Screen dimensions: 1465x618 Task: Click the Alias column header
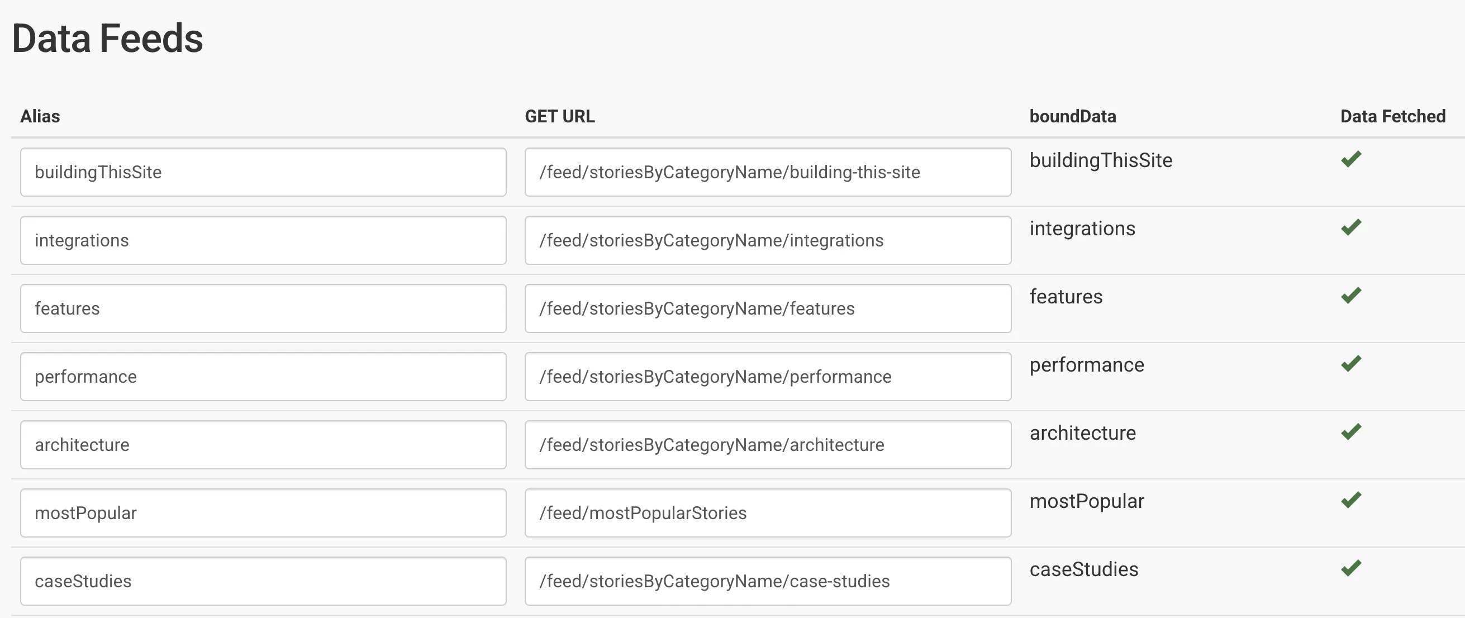pyautogui.click(x=40, y=117)
